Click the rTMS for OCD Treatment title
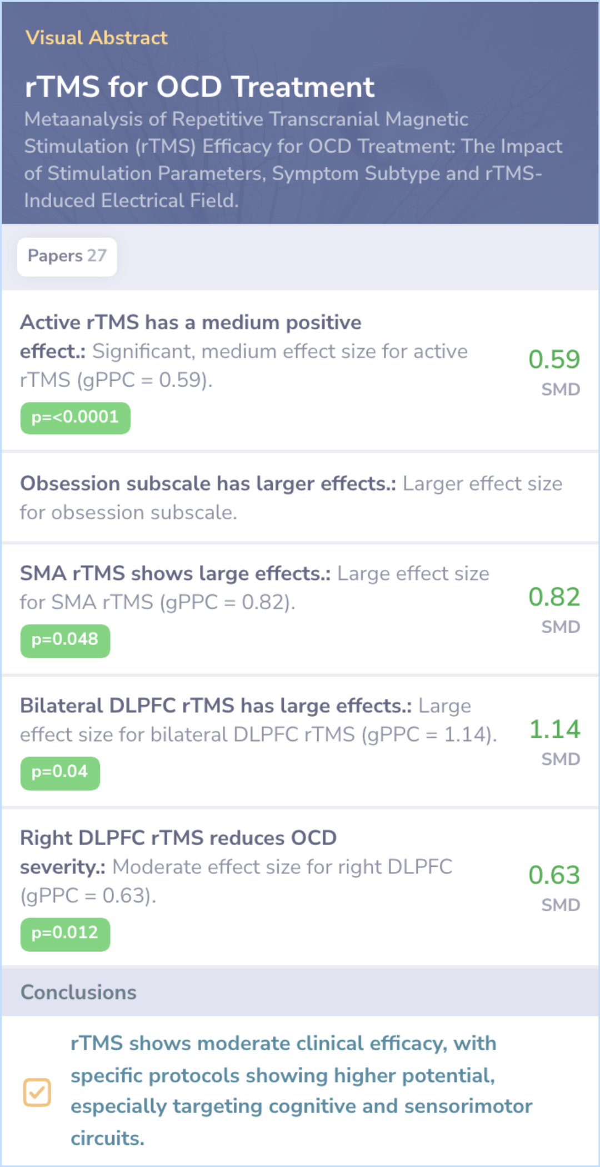The height and width of the screenshot is (1167, 600). click(199, 87)
